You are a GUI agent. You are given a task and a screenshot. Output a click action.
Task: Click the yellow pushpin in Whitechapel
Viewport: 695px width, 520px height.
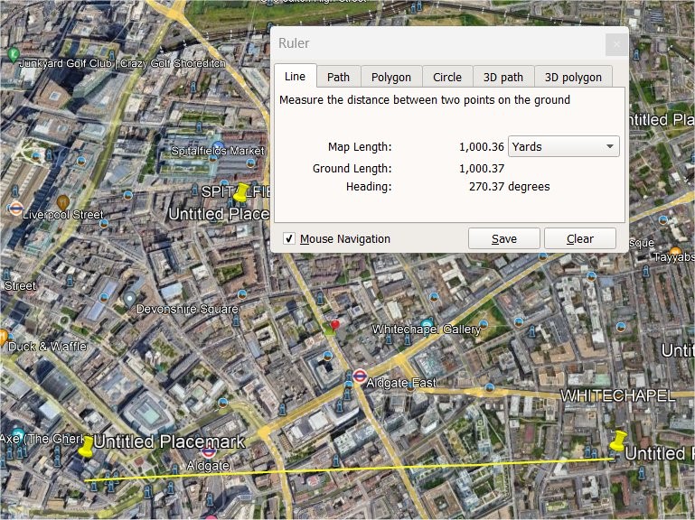pos(618,441)
